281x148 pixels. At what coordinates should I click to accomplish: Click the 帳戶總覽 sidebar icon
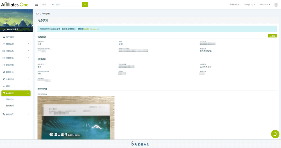click(4, 37)
